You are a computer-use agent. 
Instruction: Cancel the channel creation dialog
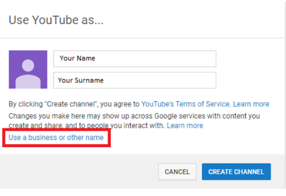177,171
